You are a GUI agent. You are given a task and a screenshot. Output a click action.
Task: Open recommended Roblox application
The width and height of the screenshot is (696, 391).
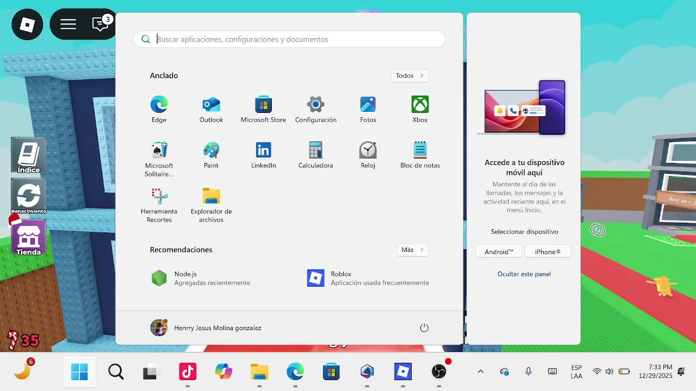[368, 279]
